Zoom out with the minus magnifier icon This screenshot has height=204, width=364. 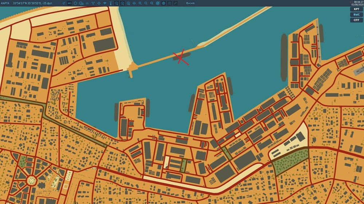coord(146,3)
